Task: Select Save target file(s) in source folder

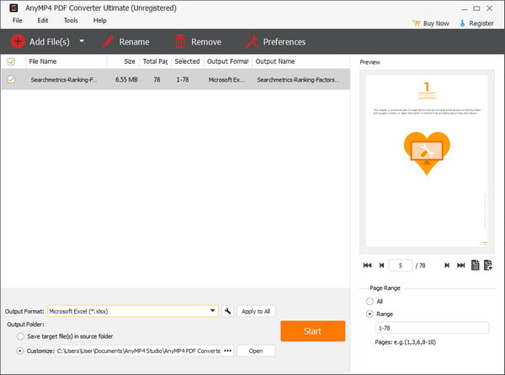Action: coord(20,336)
